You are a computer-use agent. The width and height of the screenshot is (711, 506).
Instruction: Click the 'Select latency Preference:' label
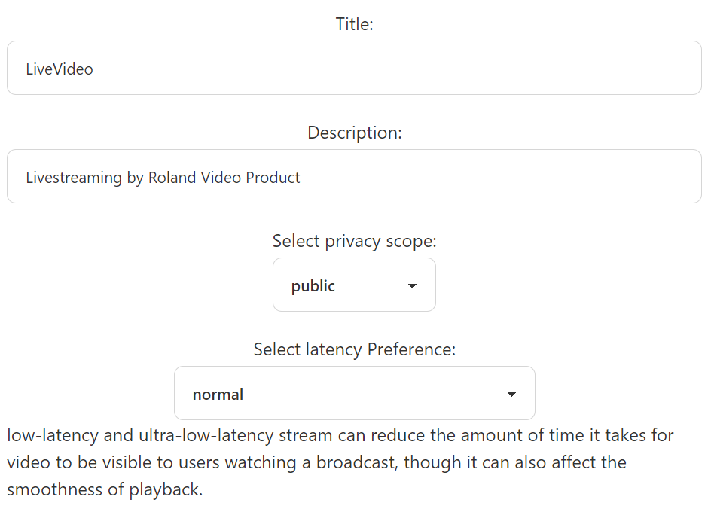point(355,349)
